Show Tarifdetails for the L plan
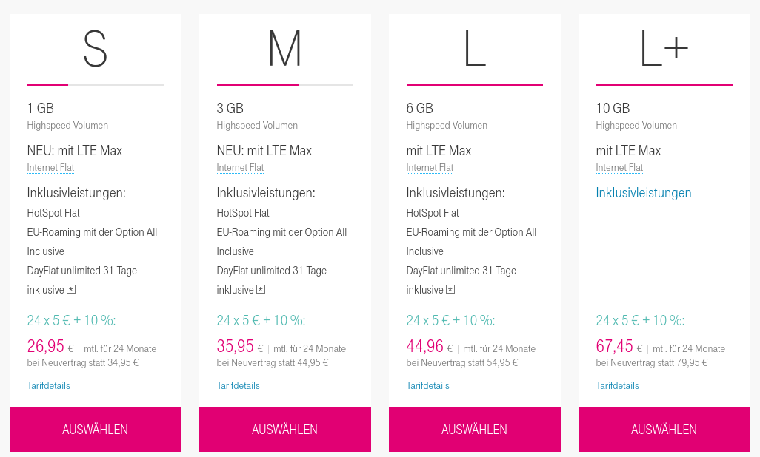This screenshot has width=760, height=457. pos(428,385)
